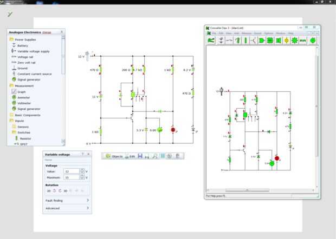The height and width of the screenshot is (239, 336).
Task: Collapse the Switches folder
Action: point(14,132)
